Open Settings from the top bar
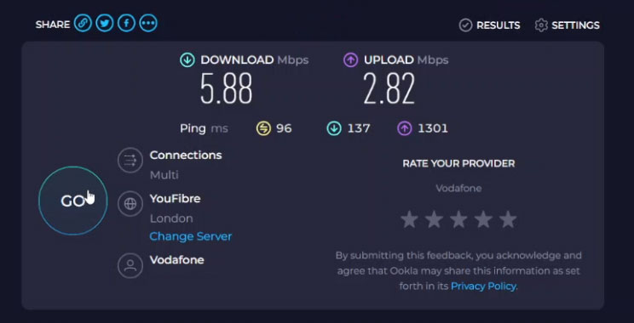 click(567, 25)
